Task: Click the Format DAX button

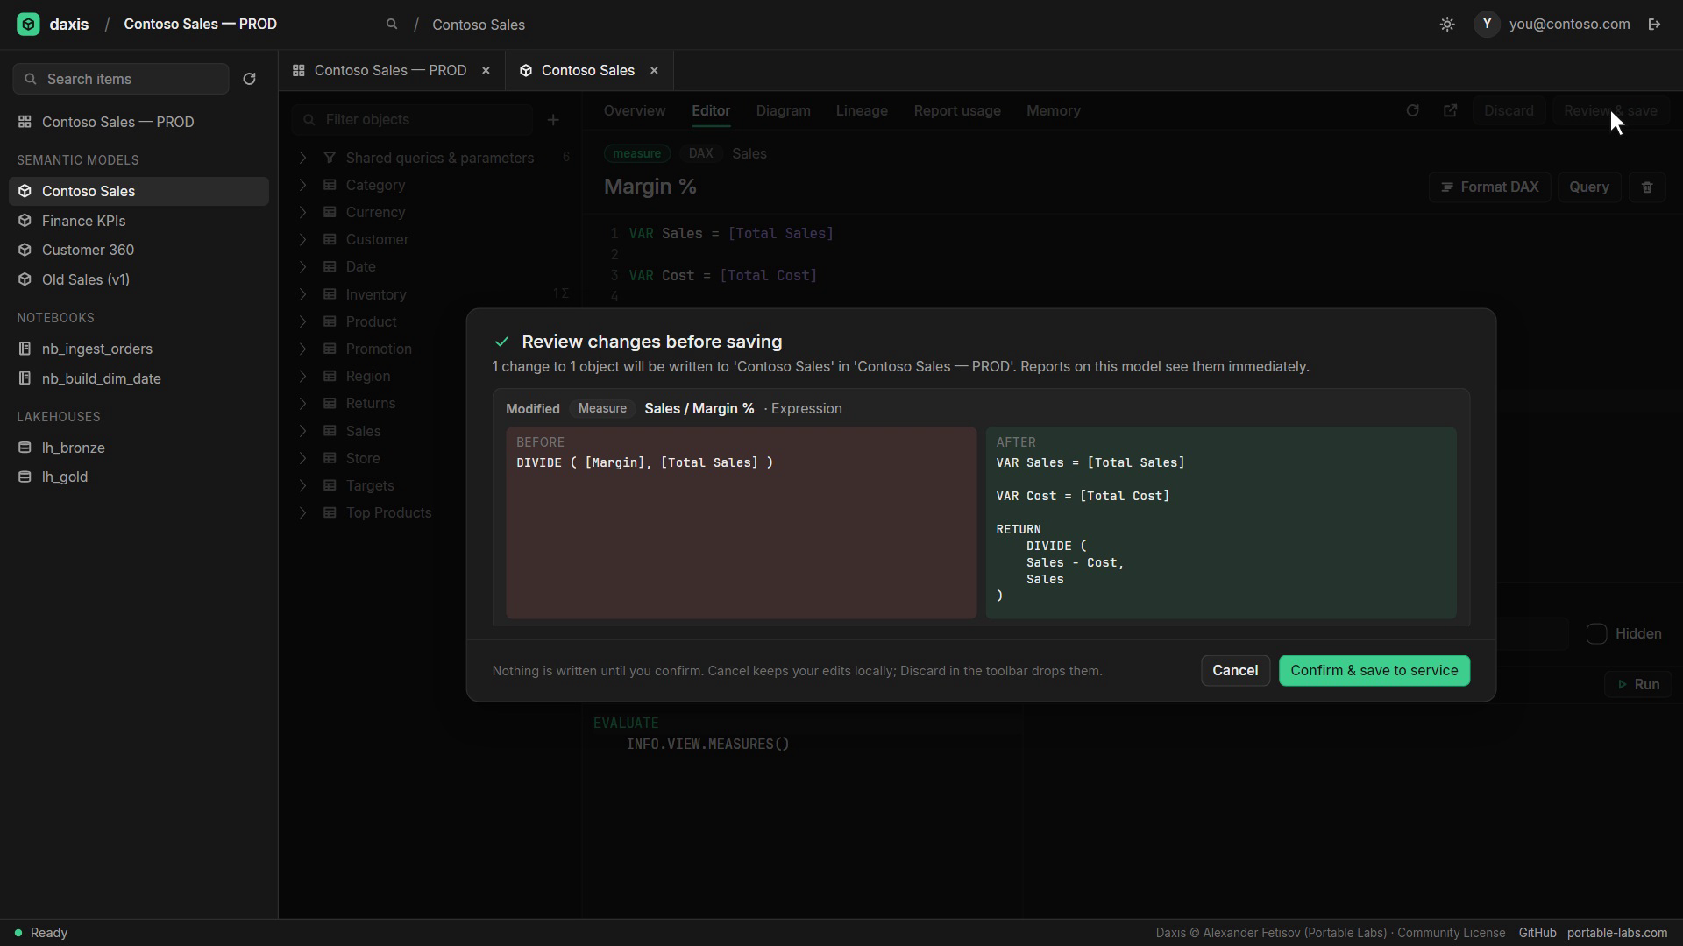Action: coord(1490,187)
